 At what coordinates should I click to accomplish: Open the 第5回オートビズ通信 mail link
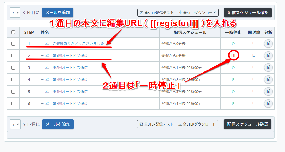click(70, 104)
